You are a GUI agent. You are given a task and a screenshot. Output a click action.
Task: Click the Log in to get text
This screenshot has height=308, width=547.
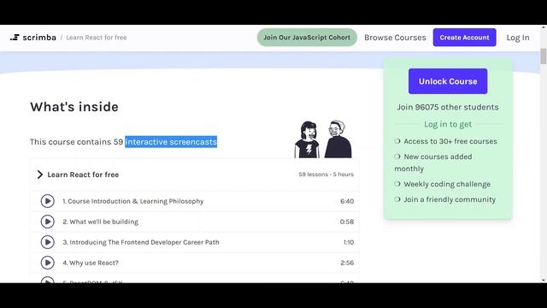point(448,124)
